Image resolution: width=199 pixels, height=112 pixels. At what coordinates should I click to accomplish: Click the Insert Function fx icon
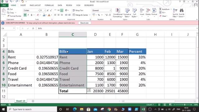tap(33, 28)
